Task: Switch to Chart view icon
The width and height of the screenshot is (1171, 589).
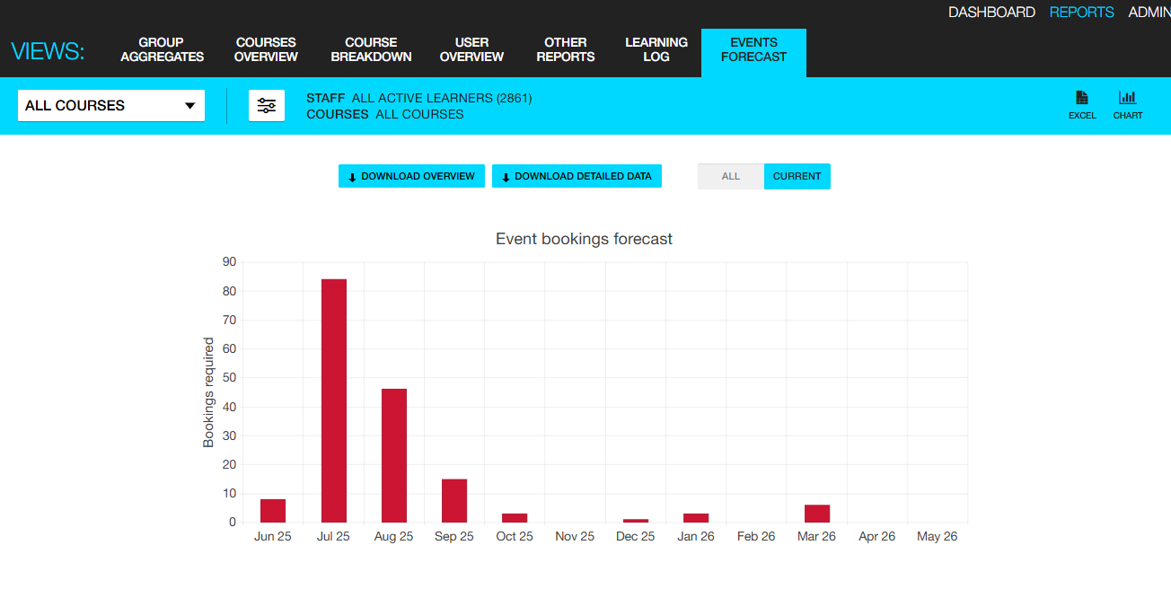Action: point(1128,105)
